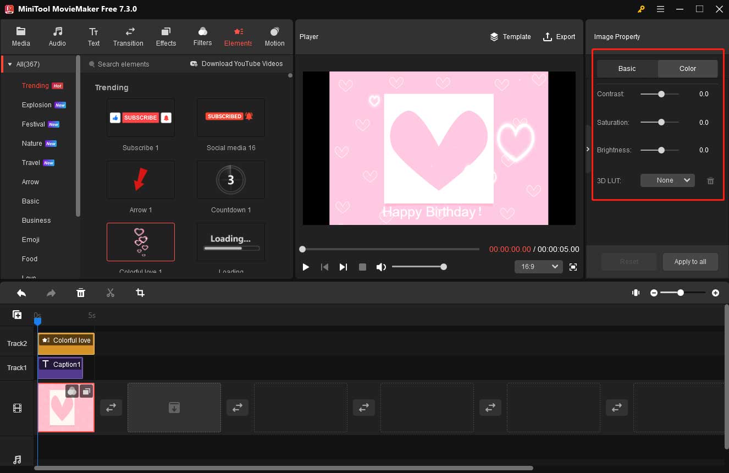Screen dimensions: 729x473
Task: Click the Apply to all button
Action: tap(690, 262)
